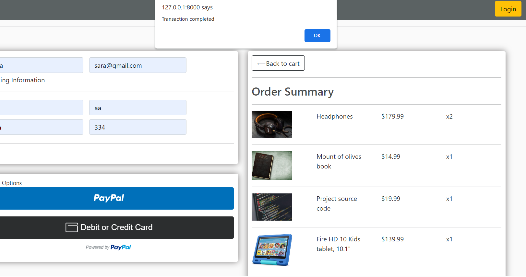The height and width of the screenshot is (277, 526).
Task: Click the Mount of olives book image
Action: (x=272, y=166)
